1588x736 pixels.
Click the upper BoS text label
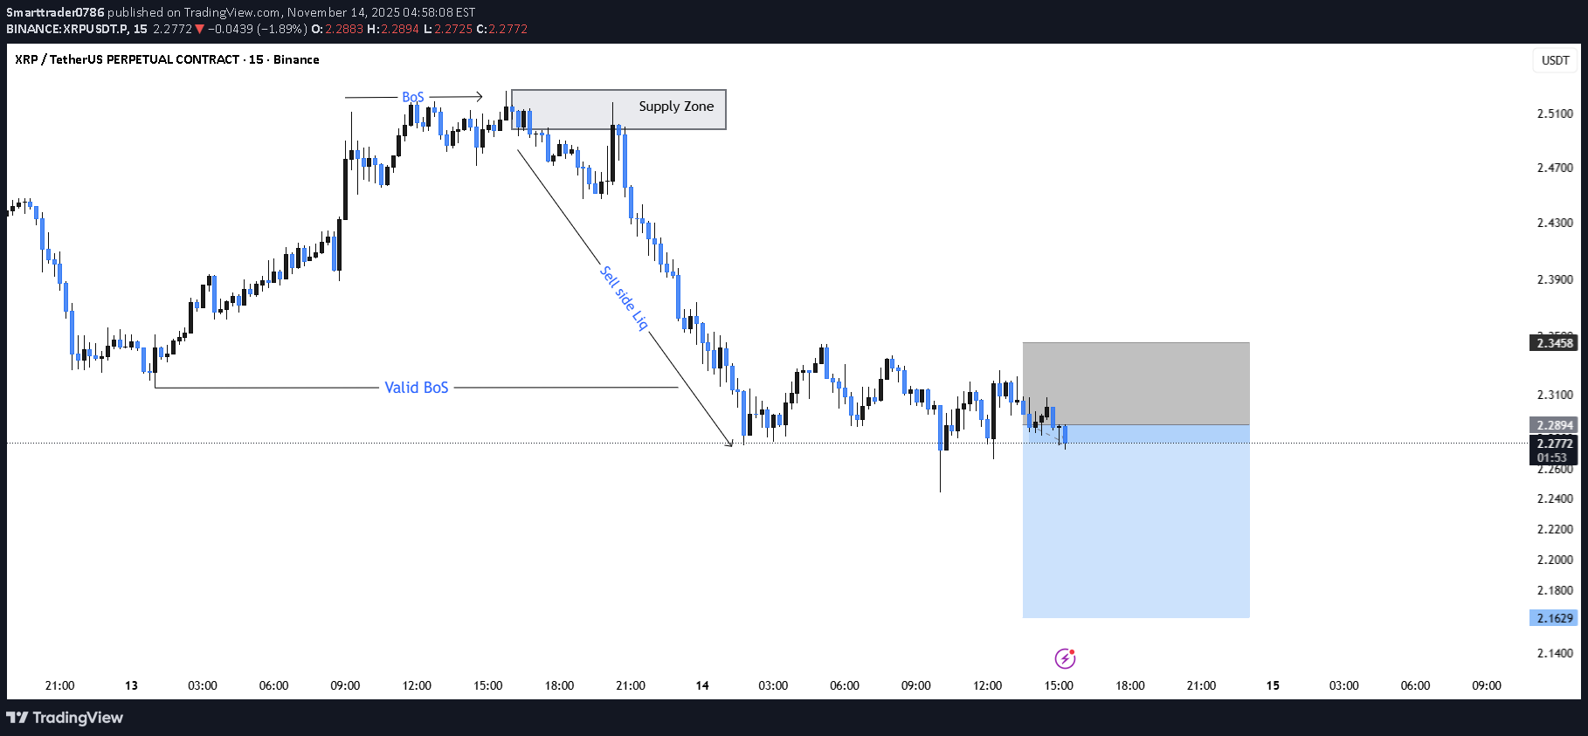[413, 97]
